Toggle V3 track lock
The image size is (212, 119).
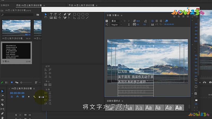[16, 115]
